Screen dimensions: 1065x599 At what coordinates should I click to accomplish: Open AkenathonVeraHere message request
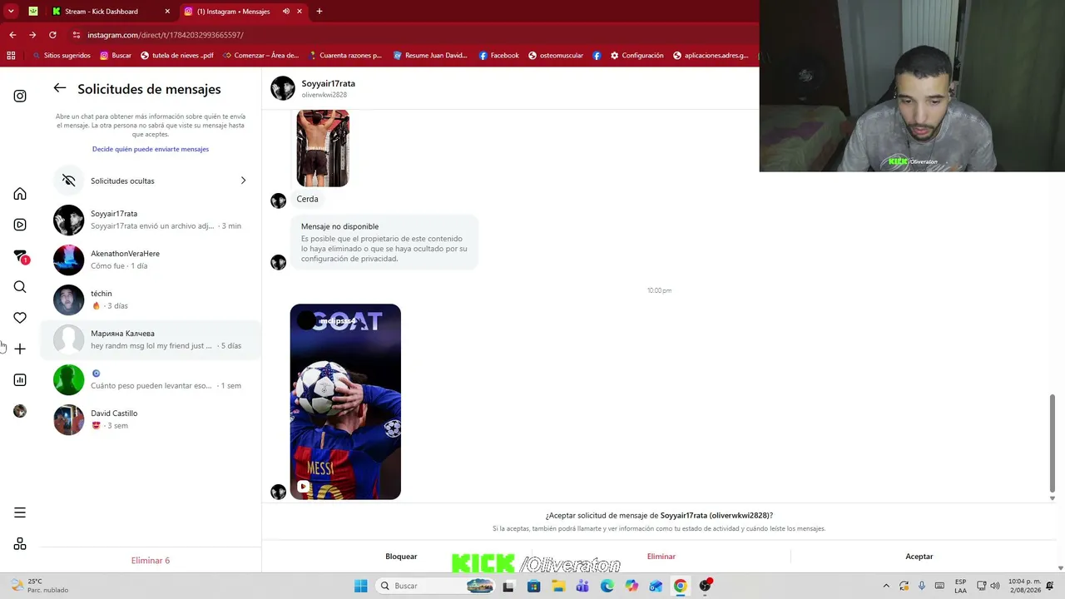coord(151,260)
